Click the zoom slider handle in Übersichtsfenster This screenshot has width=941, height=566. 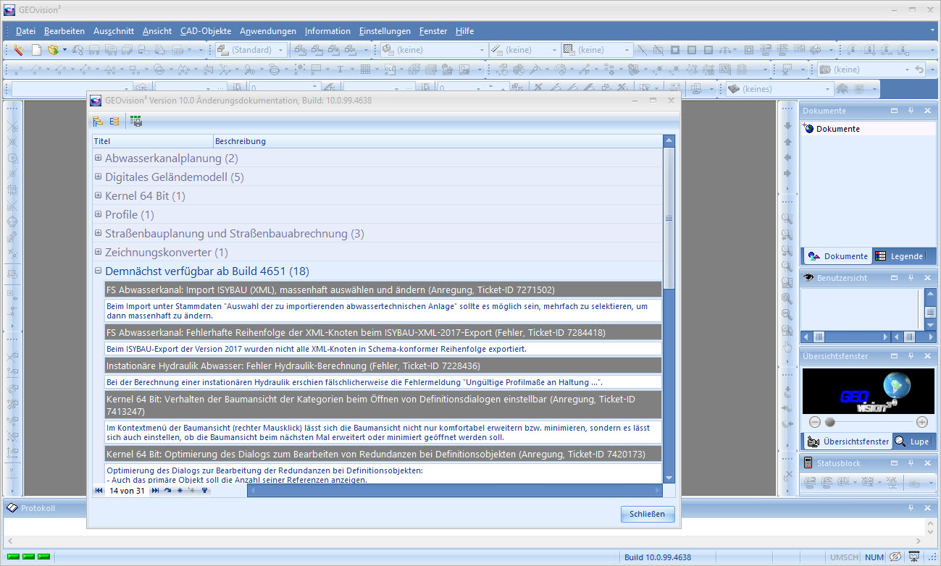pyautogui.click(x=830, y=422)
